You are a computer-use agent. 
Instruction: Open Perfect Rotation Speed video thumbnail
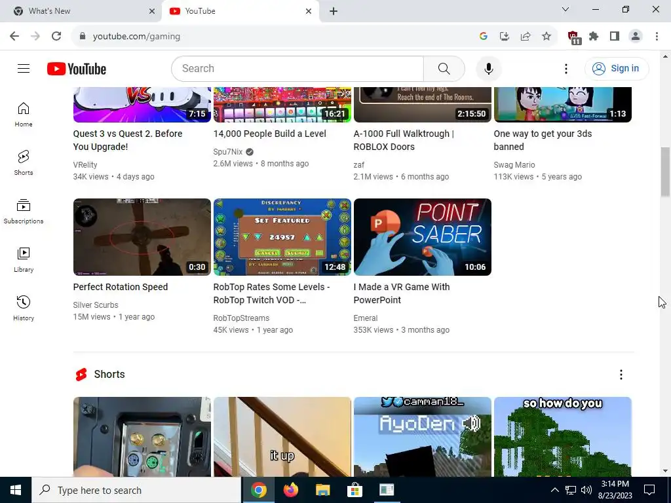click(x=142, y=237)
